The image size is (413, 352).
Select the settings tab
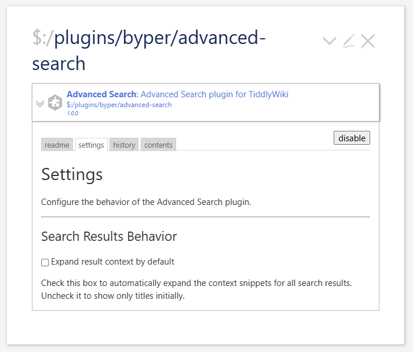pyautogui.click(x=92, y=145)
